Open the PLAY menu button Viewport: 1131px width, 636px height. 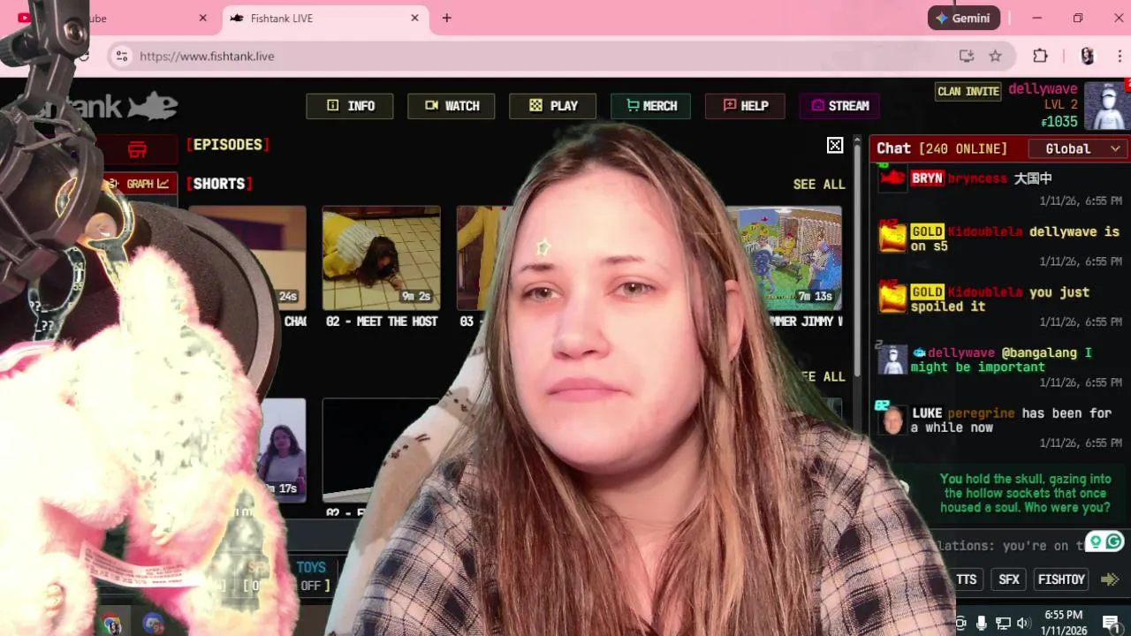pyautogui.click(x=553, y=106)
